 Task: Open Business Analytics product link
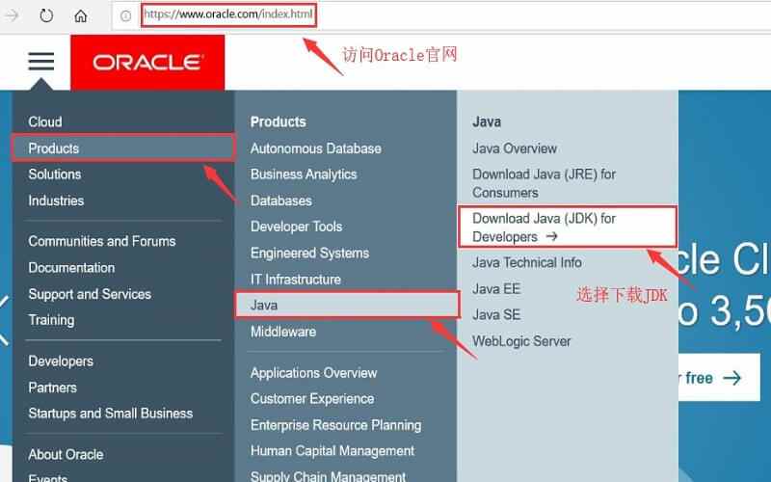pyautogui.click(x=304, y=174)
